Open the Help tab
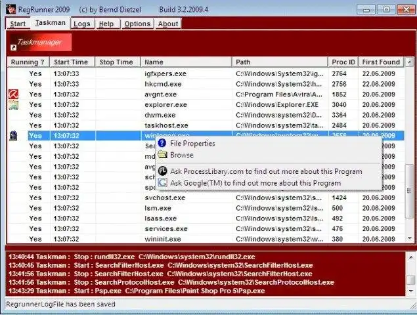417x315 pixels. 106,24
